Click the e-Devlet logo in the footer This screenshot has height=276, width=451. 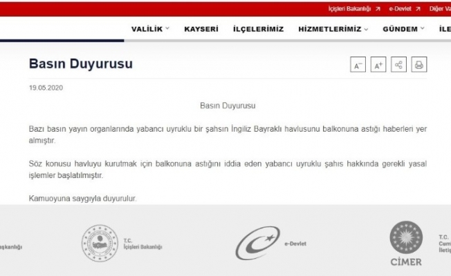tap(258, 244)
